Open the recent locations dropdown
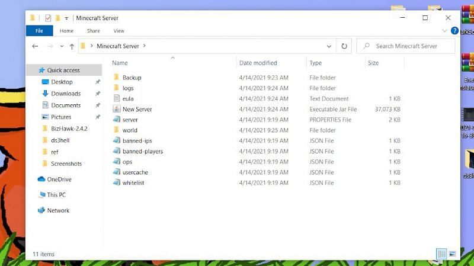 click(61, 46)
